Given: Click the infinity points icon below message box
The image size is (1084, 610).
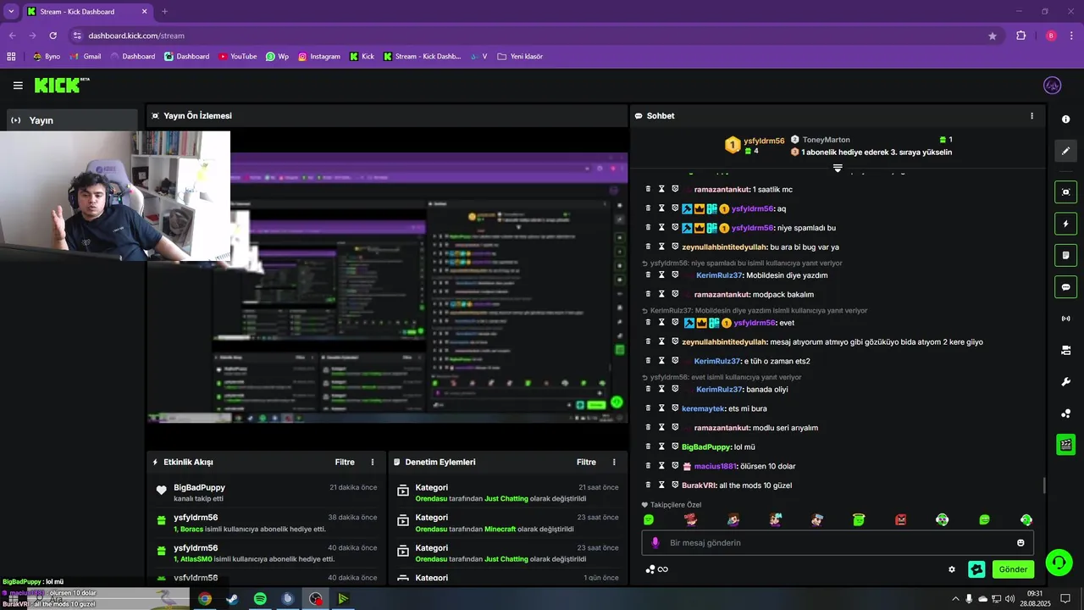Looking at the screenshot, I should tap(657, 569).
